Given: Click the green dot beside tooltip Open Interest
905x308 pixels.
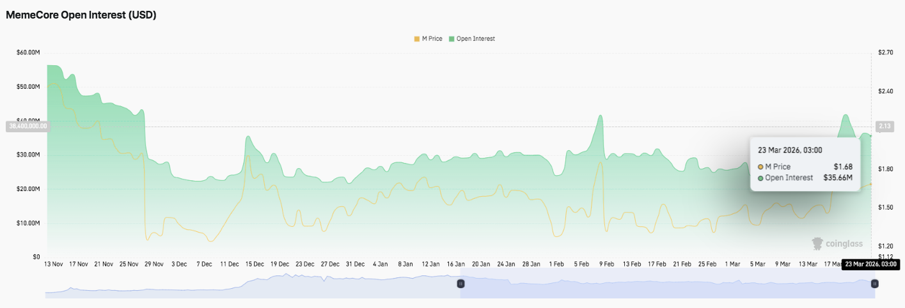Looking at the screenshot, I should [760, 178].
